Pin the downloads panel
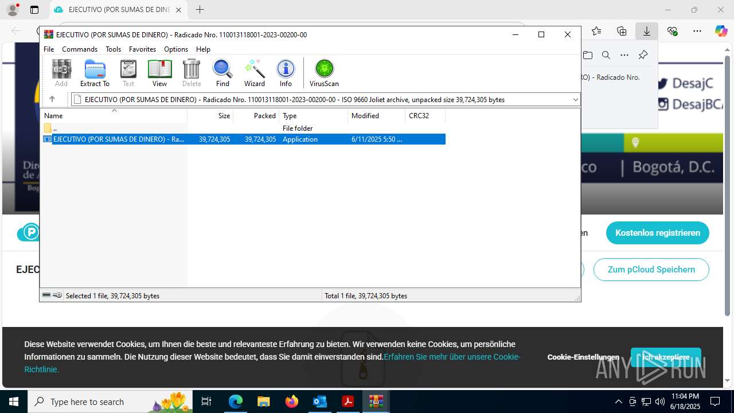This screenshot has width=734, height=413. click(x=643, y=55)
